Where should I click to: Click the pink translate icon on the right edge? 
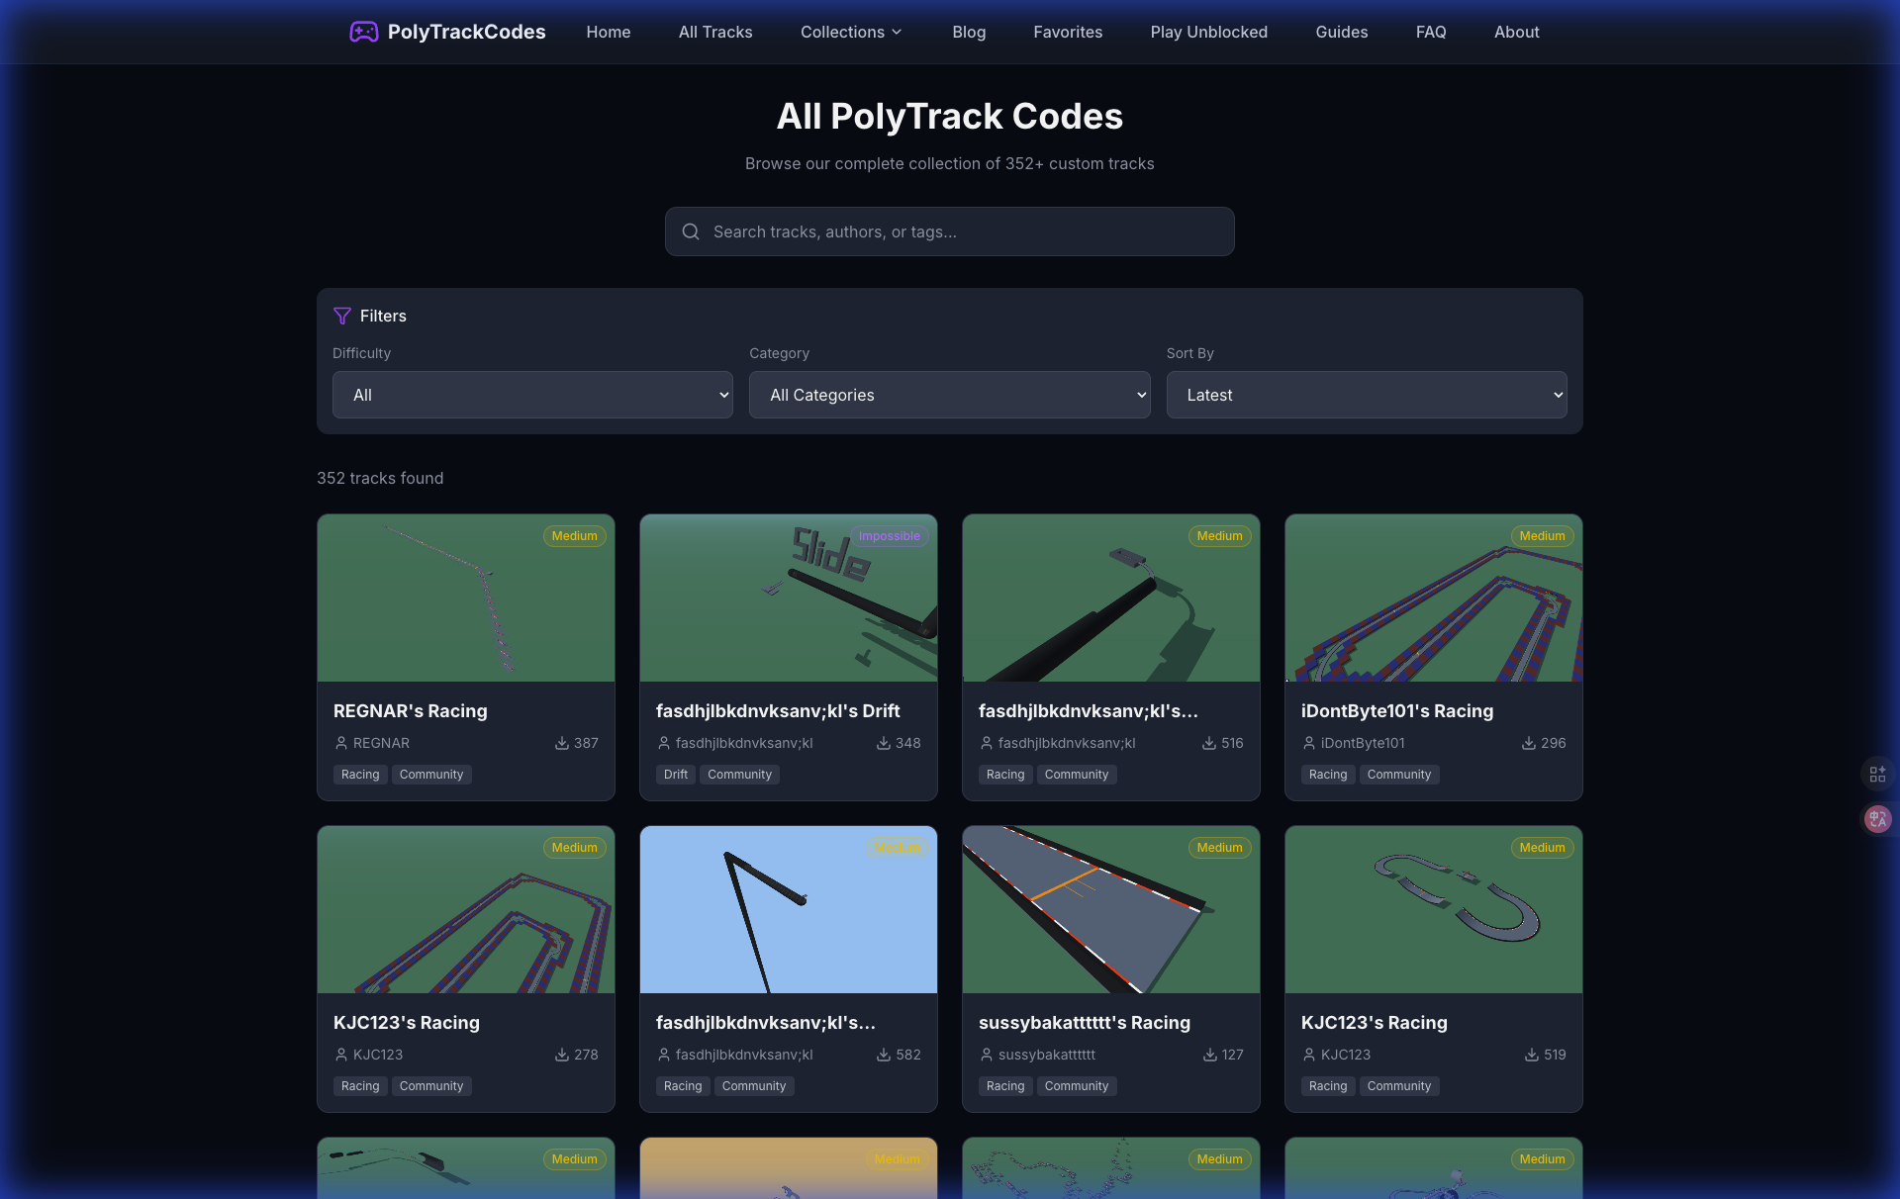coord(1876,819)
